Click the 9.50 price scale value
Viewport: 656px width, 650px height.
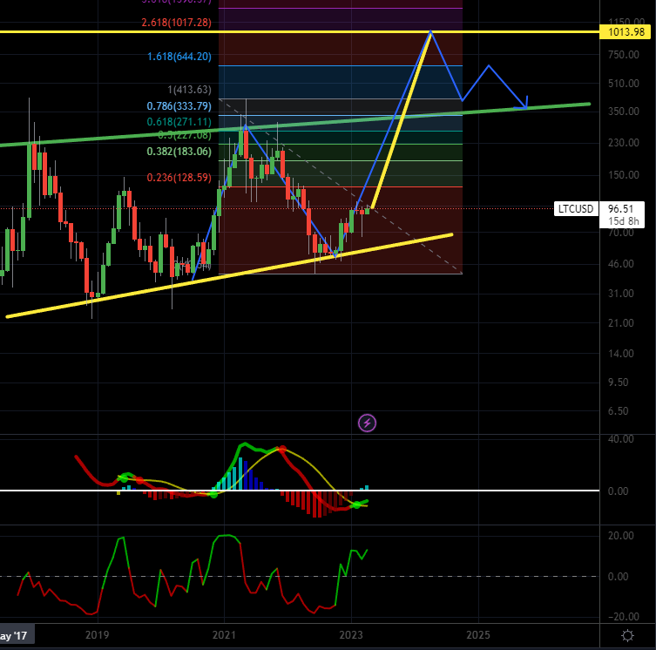(x=618, y=383)
